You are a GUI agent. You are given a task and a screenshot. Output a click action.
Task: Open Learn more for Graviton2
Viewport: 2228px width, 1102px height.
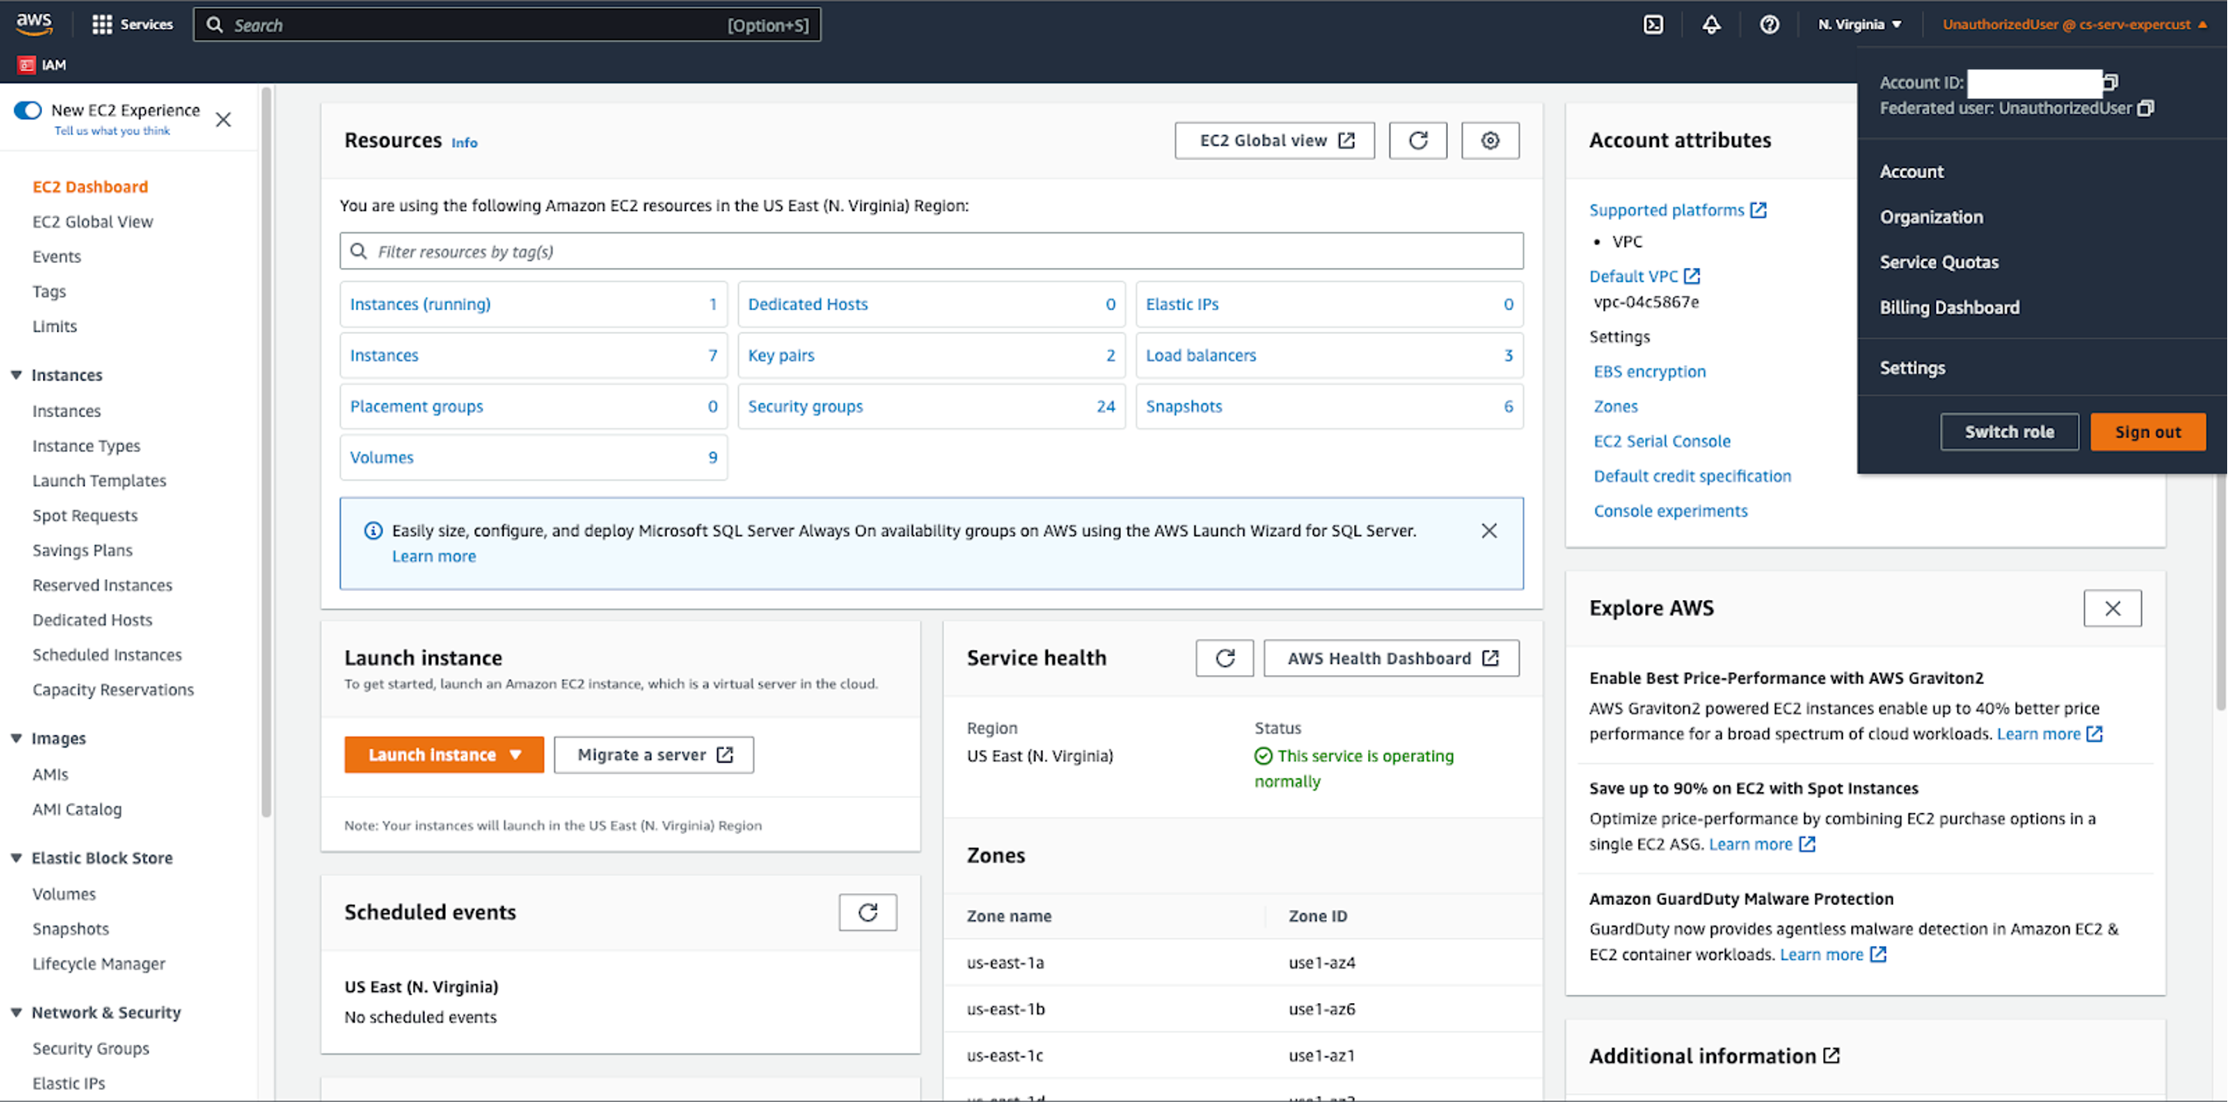click(x=2049, y=734)
